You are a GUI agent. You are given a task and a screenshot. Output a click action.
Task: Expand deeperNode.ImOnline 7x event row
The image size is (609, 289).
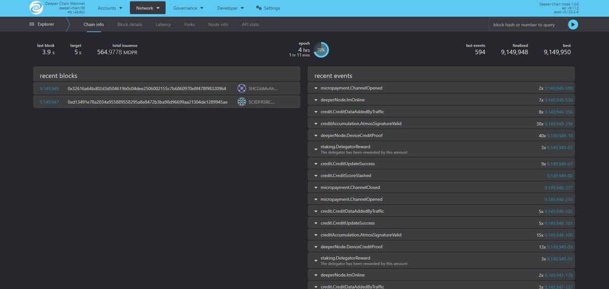pyautogui.click(x=441, y=100)
